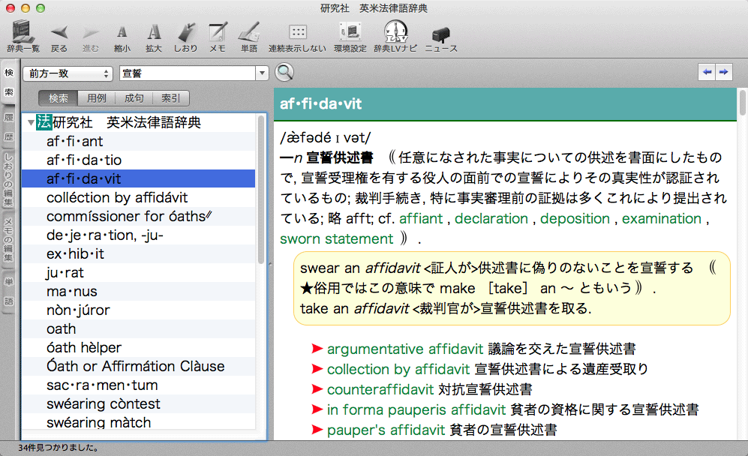Open the argumentative affidavit link
The image size is (748, 456).
point(405,349)
